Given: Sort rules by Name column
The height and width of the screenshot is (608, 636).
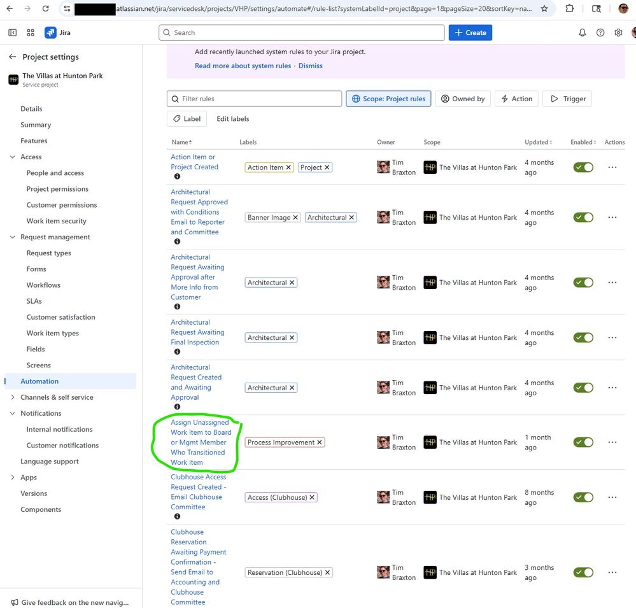Looking at the screenshot, I should [181, 142].
